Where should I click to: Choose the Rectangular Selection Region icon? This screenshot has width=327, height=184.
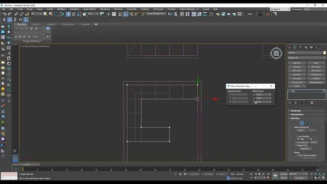pyautogui.click(x=56, y=14)
